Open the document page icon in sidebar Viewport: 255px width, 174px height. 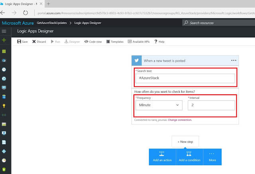(4, 142)
